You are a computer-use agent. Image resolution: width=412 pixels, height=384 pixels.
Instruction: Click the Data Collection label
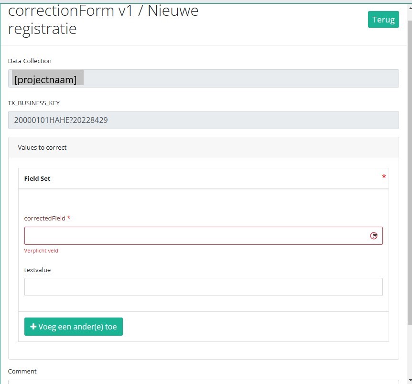click(30, 61)
